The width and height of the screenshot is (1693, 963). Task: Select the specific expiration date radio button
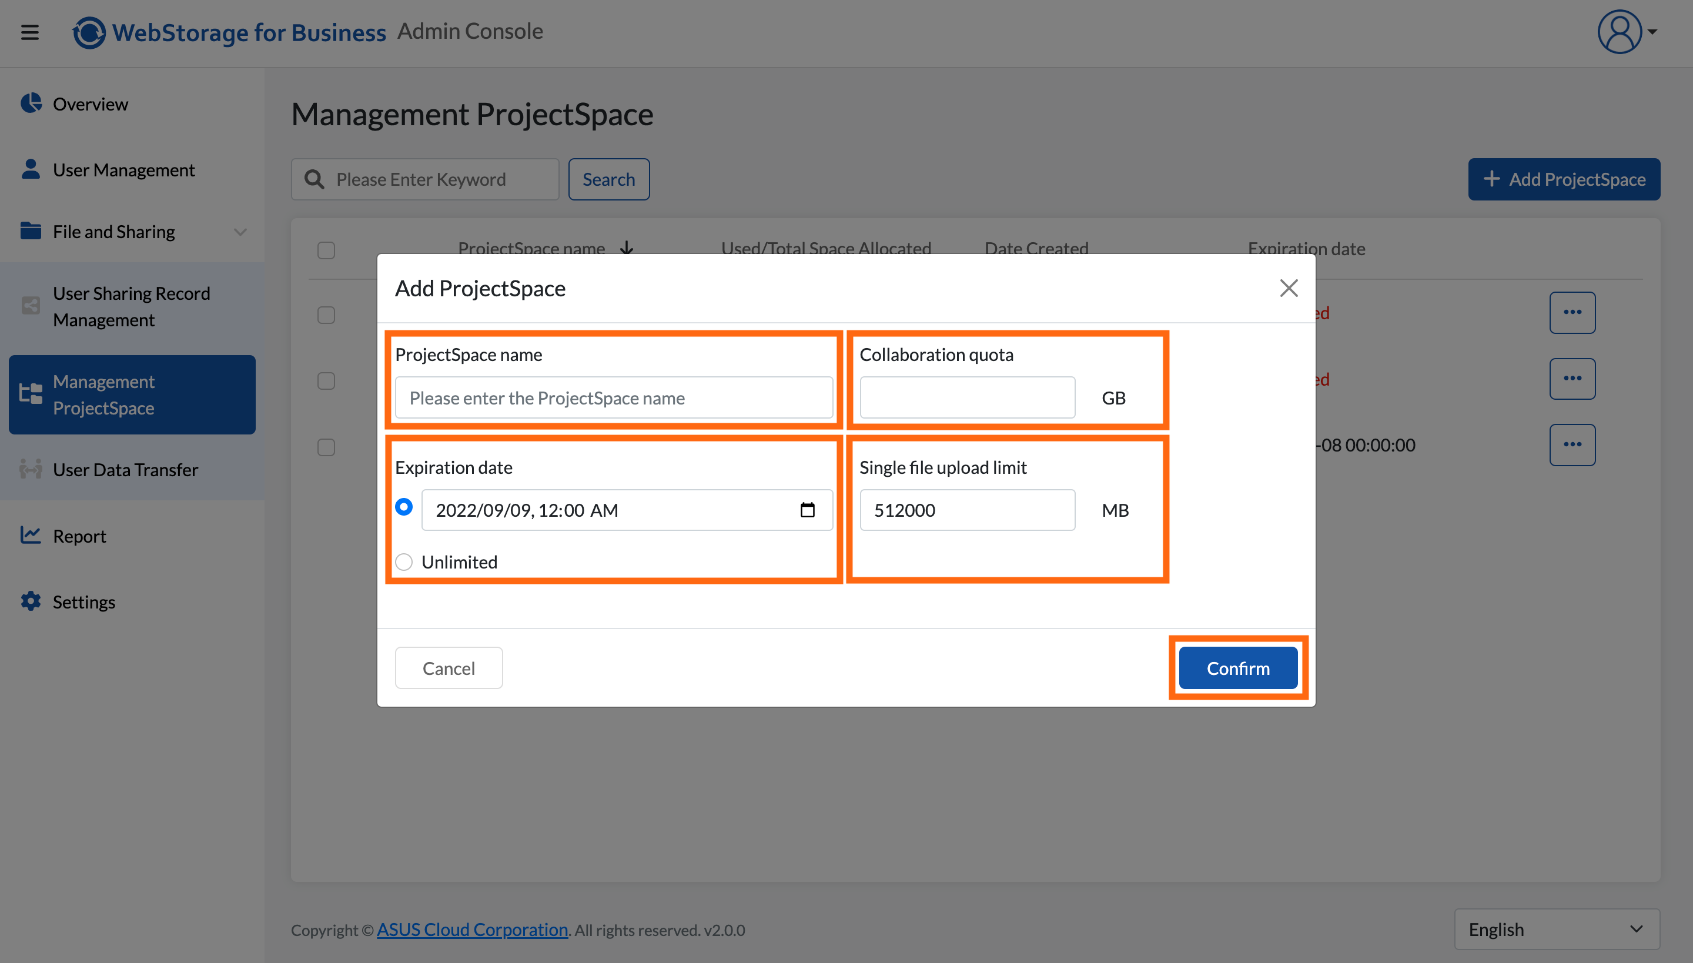pos(404,507)
